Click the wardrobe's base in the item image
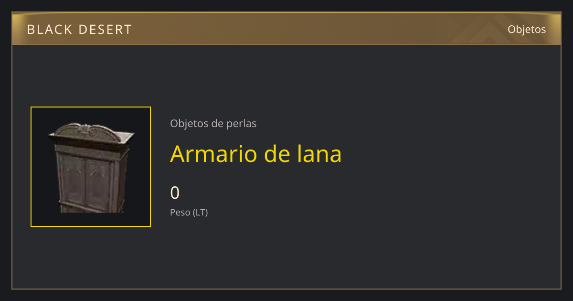573x301 pixels. pyautogui.click(x=92, y=207)
